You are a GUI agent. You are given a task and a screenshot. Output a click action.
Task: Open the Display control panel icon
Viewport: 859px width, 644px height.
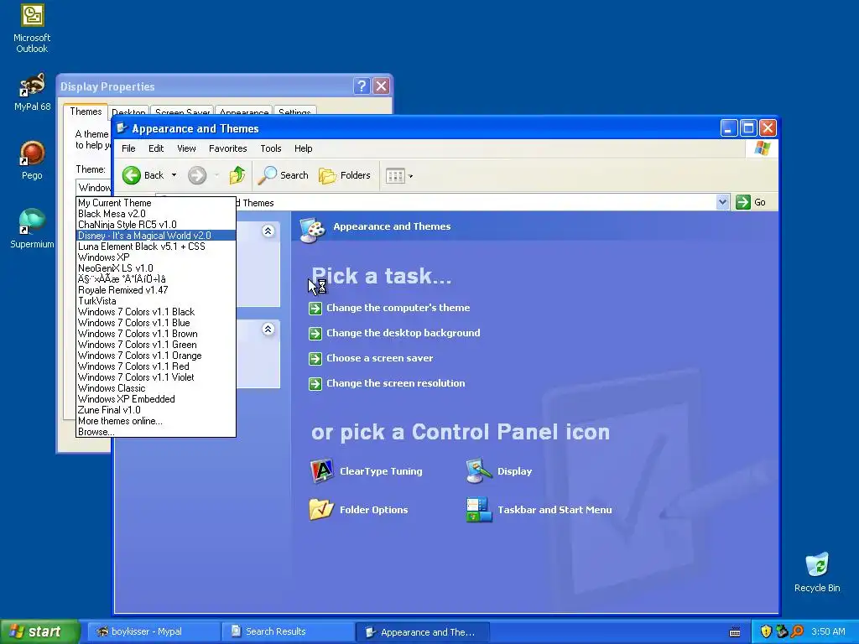499,471
